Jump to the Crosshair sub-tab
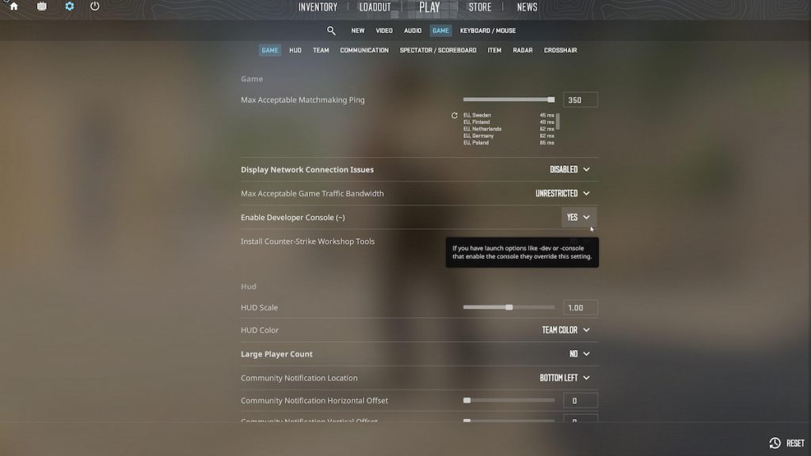Screen dimensions: 811x456 pyautogui.click(x=560, y=50)
